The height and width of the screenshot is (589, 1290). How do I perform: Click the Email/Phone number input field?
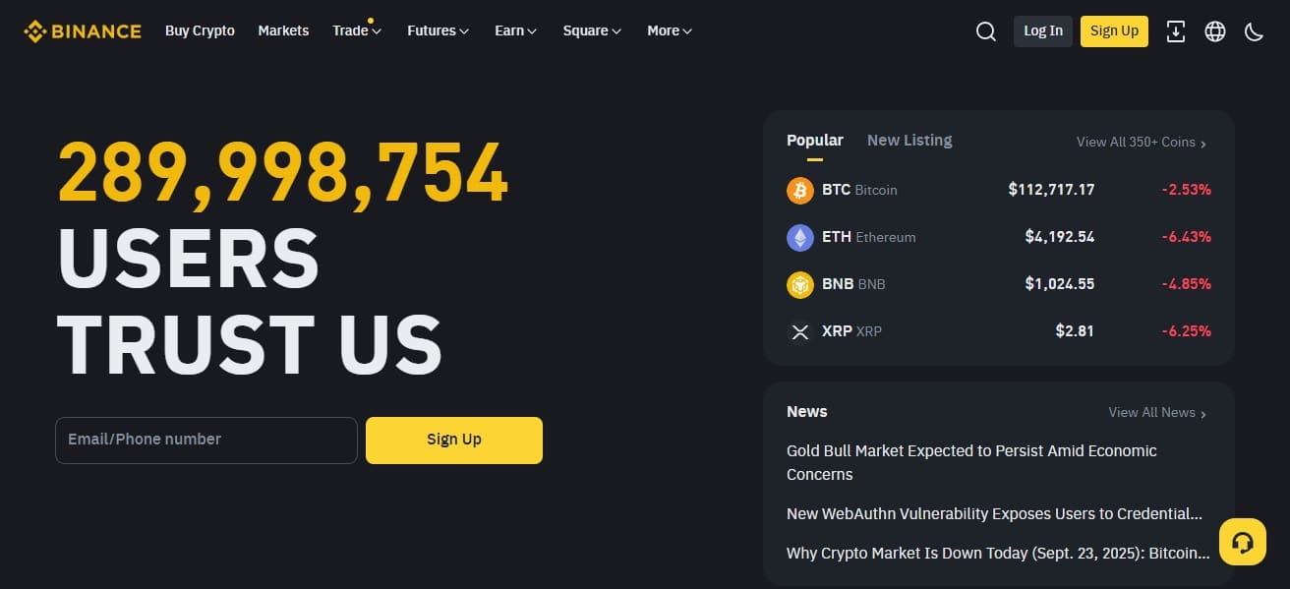point(205,440)
